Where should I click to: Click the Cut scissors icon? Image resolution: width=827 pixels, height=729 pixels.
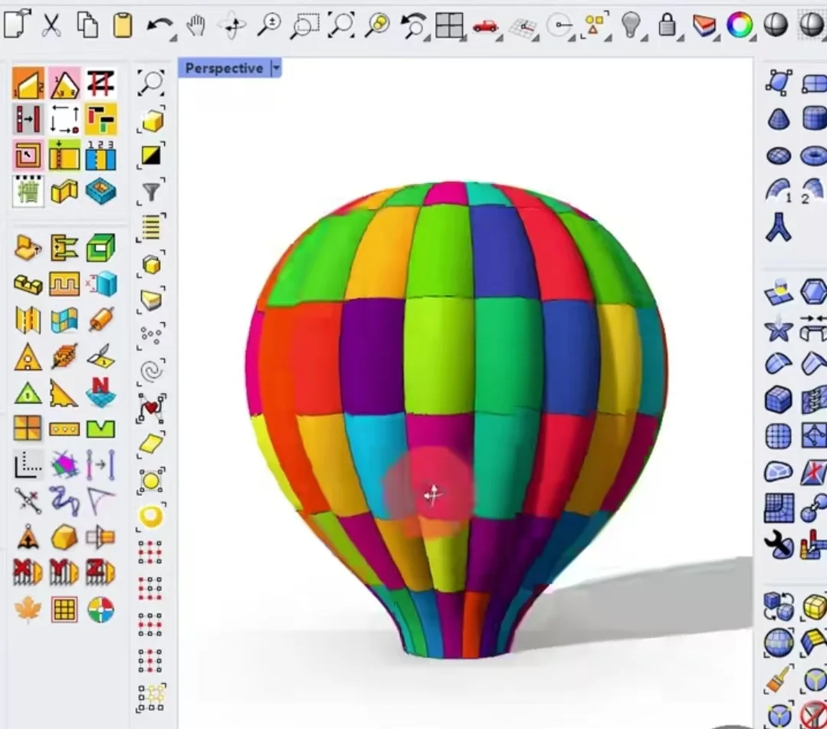[x=51, y=25]
